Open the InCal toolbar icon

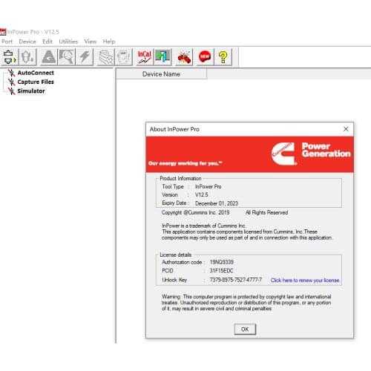pos(145,57)
